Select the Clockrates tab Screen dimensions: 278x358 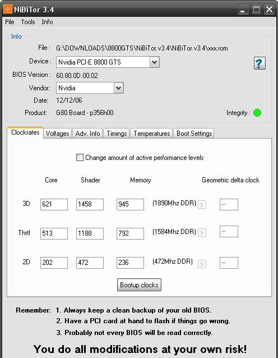point(25,132)
